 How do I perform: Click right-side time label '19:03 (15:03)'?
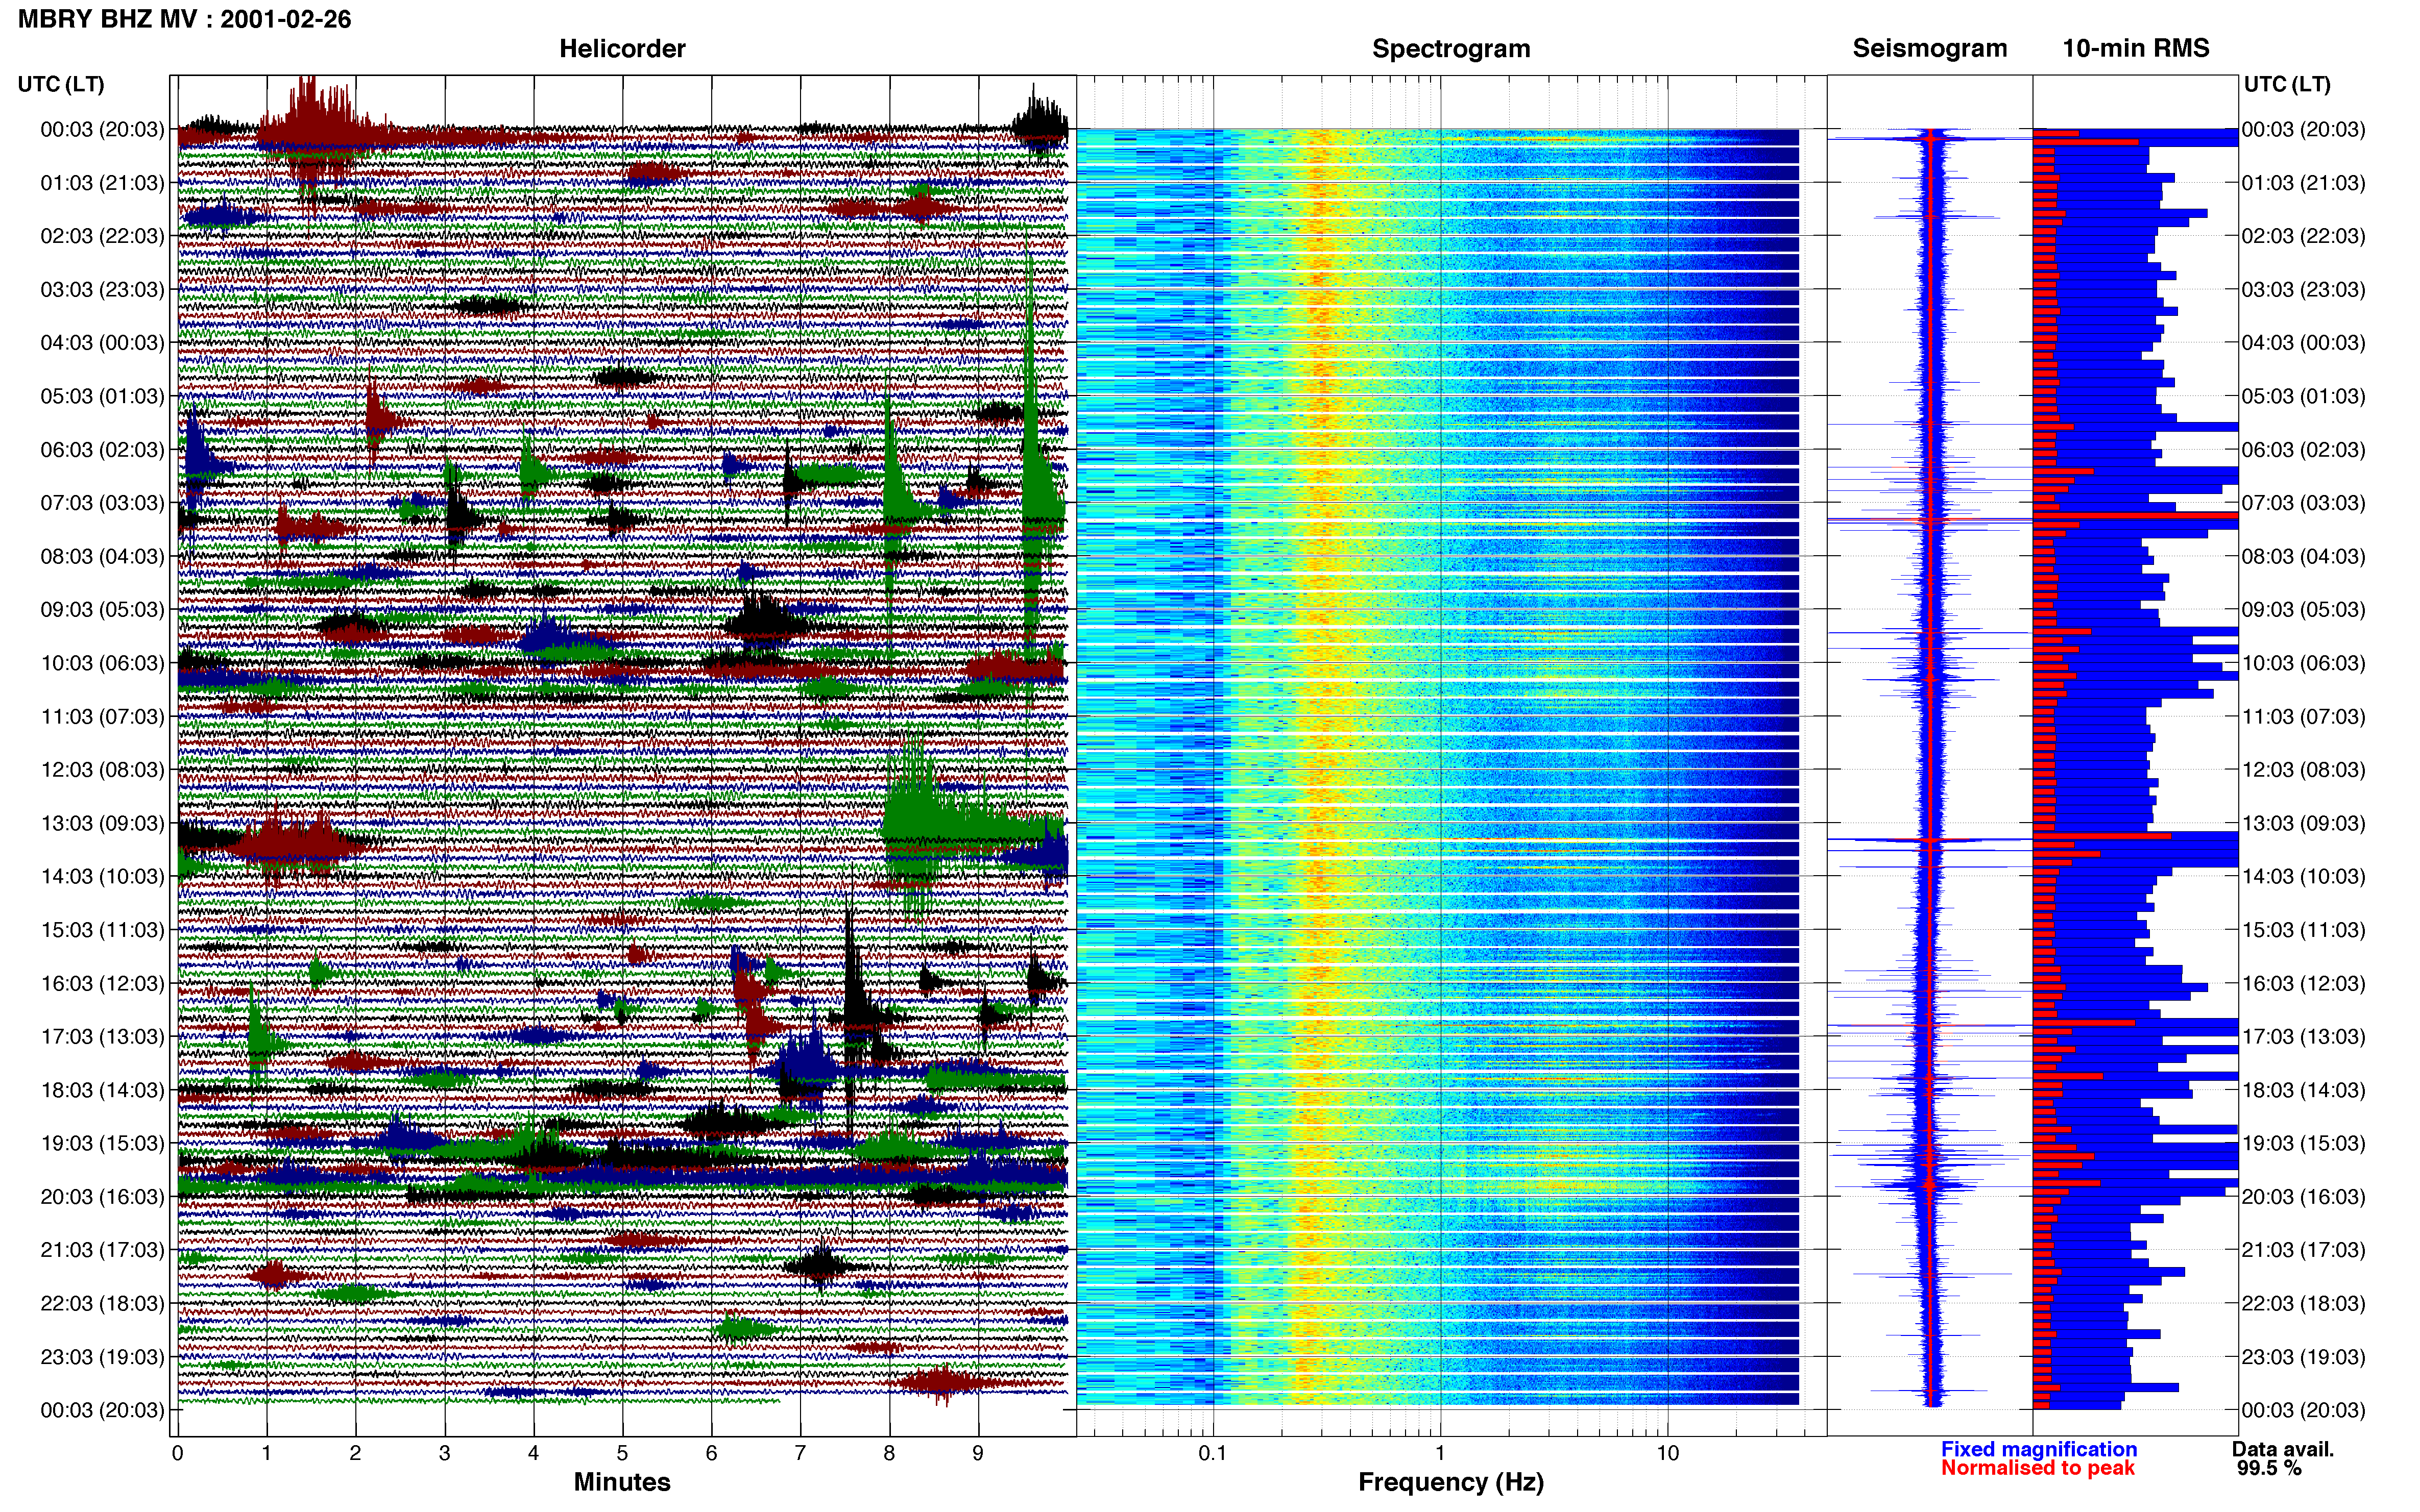2304,1143
